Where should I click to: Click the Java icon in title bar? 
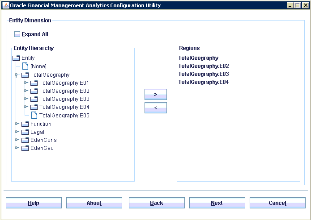(5, 5)
